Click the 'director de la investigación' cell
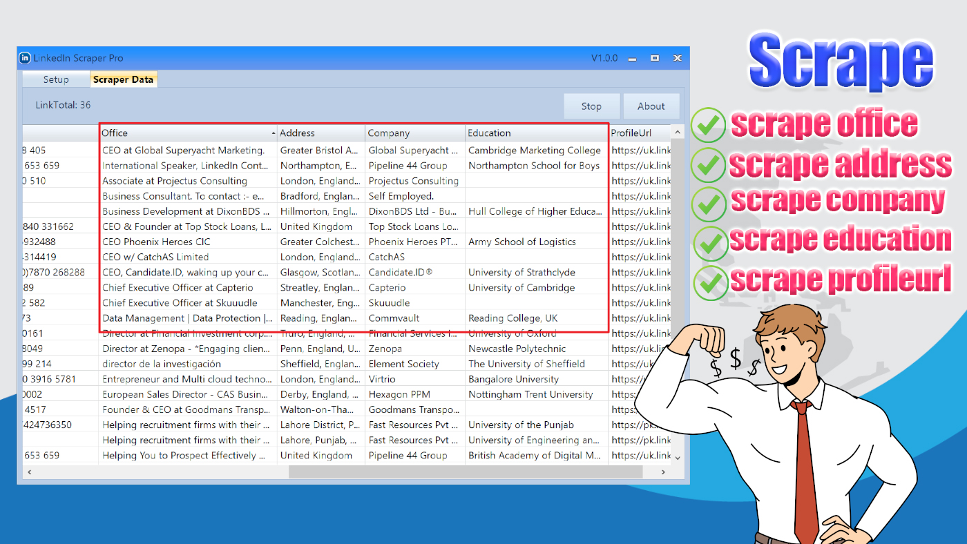The height and width of the screenshot is (544, 967). click(x=188, y=364)
